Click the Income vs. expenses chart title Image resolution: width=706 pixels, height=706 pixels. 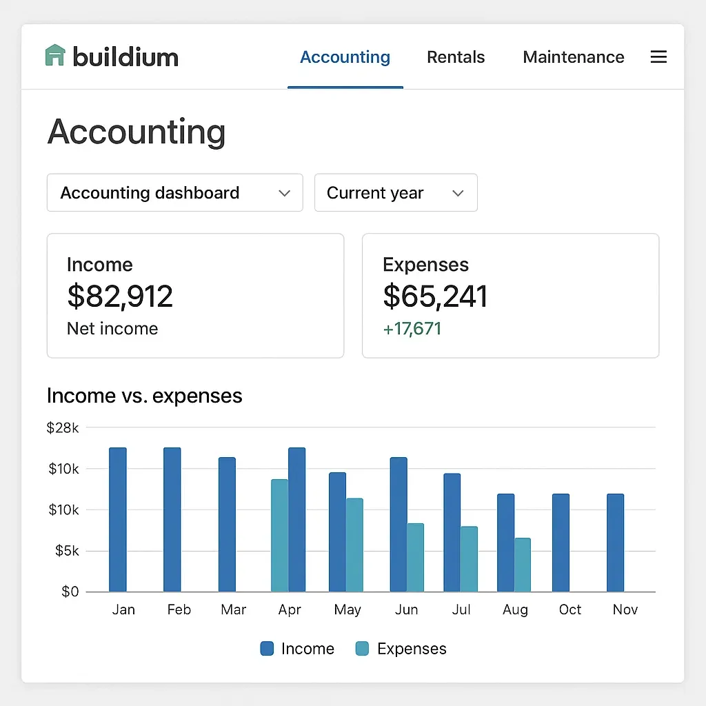coord(145,396)
